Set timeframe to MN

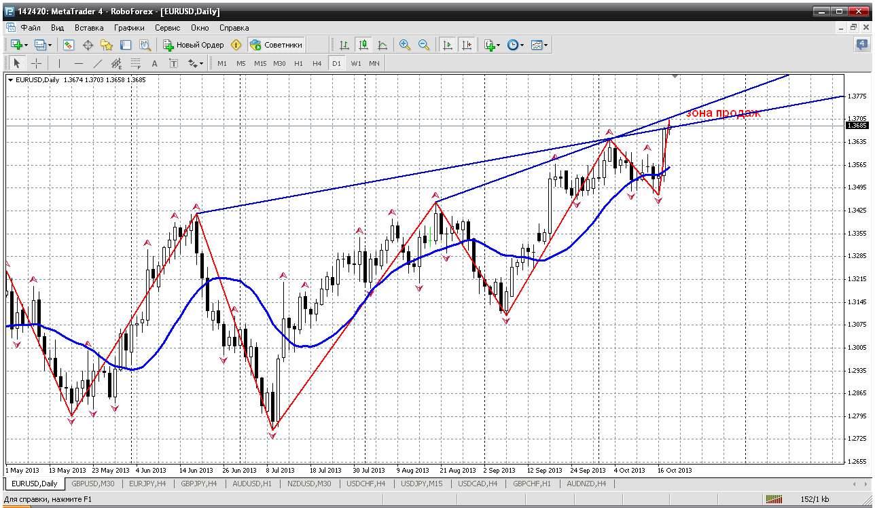(x=374, y=63)
